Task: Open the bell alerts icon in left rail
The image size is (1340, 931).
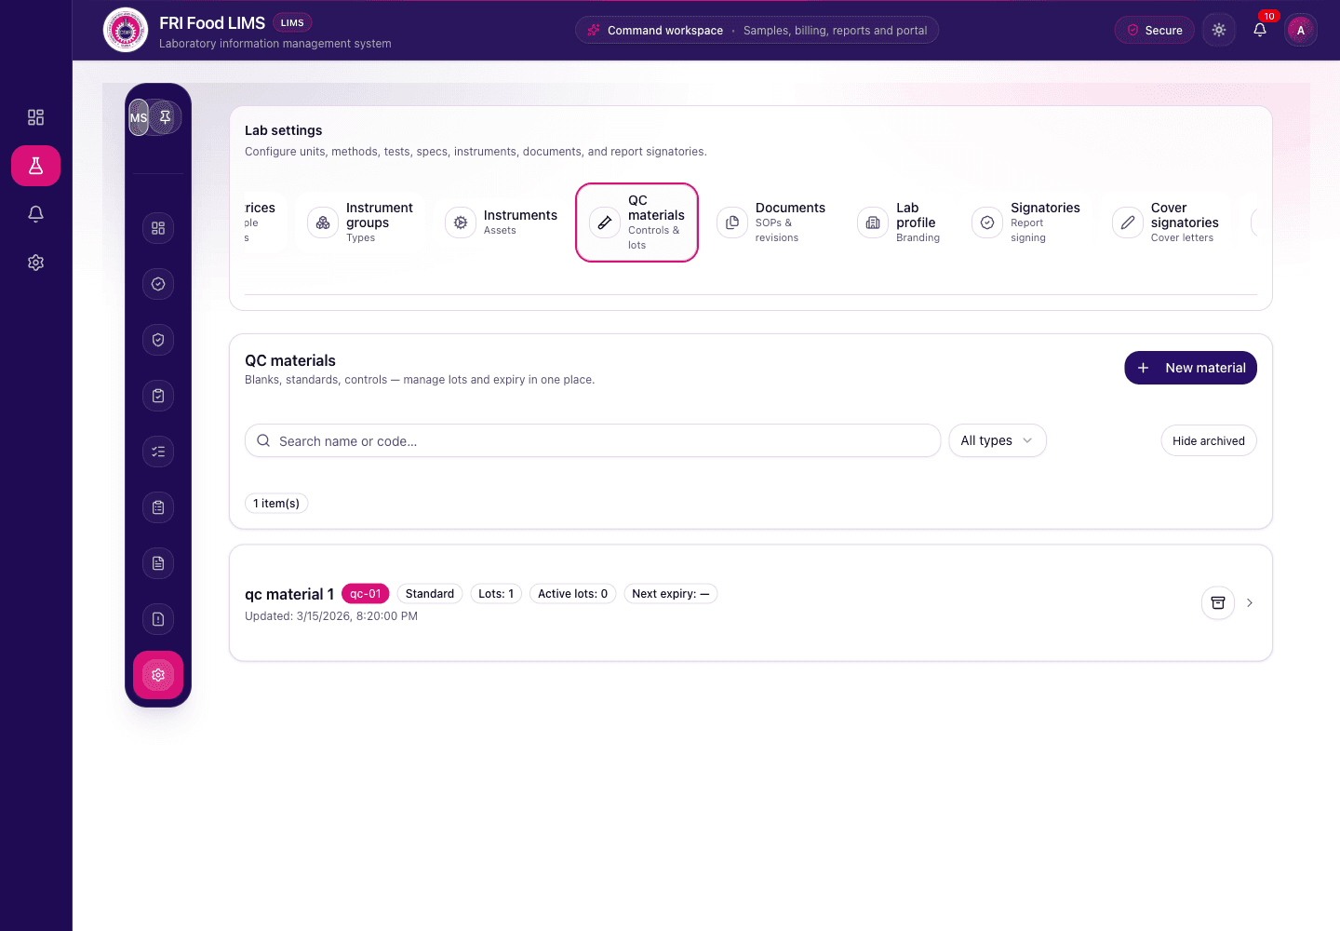Action: (x=35, y=214)
